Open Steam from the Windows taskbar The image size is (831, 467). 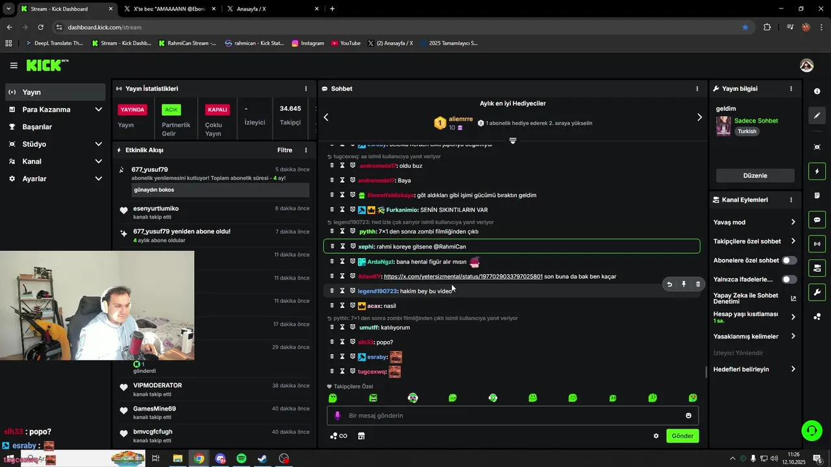click(x=262, y=459)
